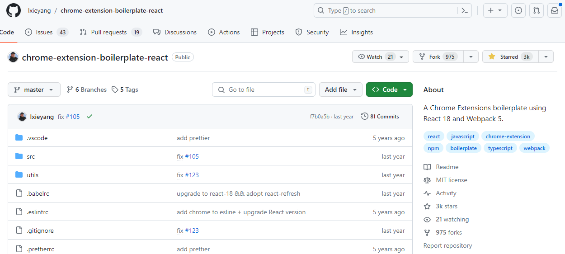Open the green Code dropdown

coord(389,90)
